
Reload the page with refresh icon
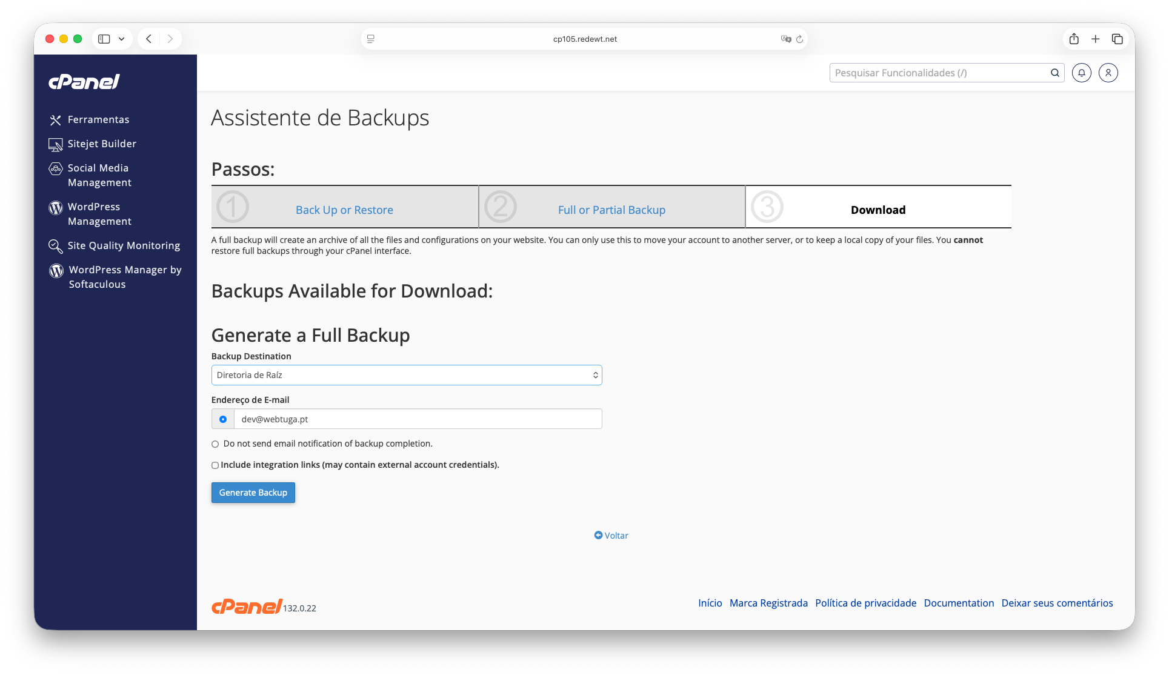pos(799,39)
